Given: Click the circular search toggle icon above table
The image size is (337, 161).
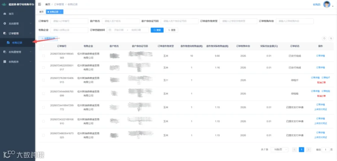Looking at the screenshot, I should tap(324, 38).
